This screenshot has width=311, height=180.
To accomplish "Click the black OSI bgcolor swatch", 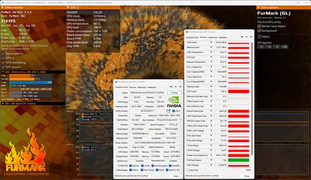I will [x=291, y=47].
